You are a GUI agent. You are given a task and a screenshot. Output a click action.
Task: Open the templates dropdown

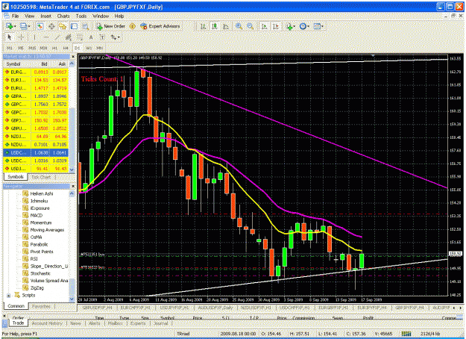click(x=318, y=26)
